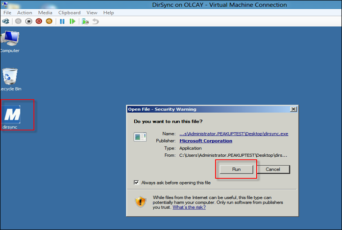The image size is (342, 230).
Task: Select the dirsync desktop icon
Action: 12,117
